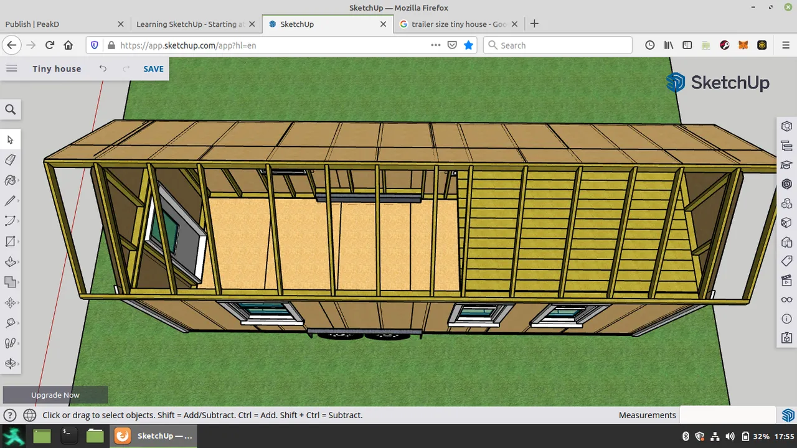797x448 pixels.
Task: Expand the Tape Measure flyout arrow
Action: click(19, 323)
